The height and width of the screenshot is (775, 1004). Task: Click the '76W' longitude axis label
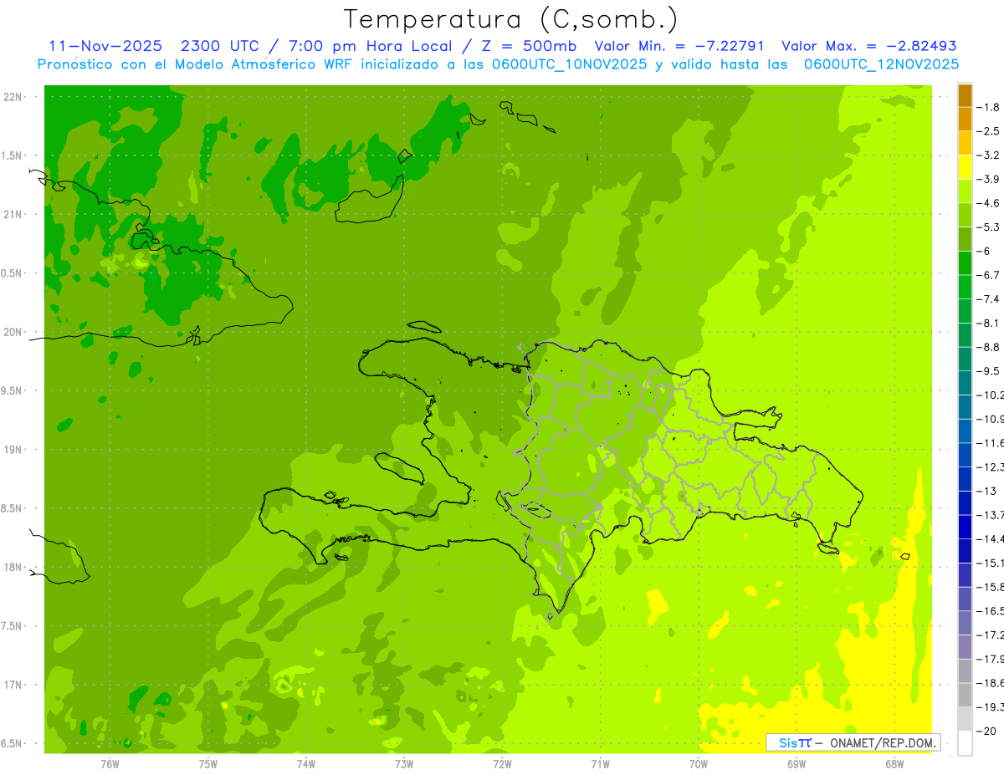(110, 764)
